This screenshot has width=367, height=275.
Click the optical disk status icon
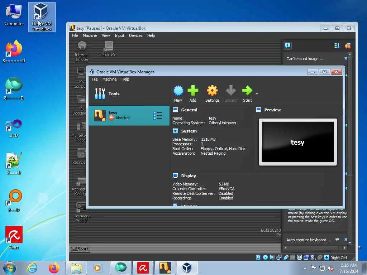pyautogui.click(x=265, y=257)
